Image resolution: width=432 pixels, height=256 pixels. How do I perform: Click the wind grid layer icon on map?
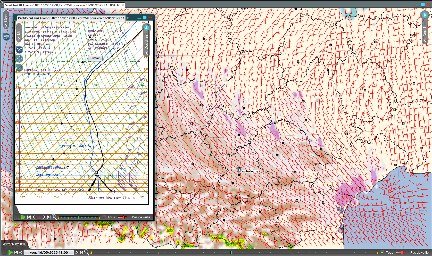(6, 37)
